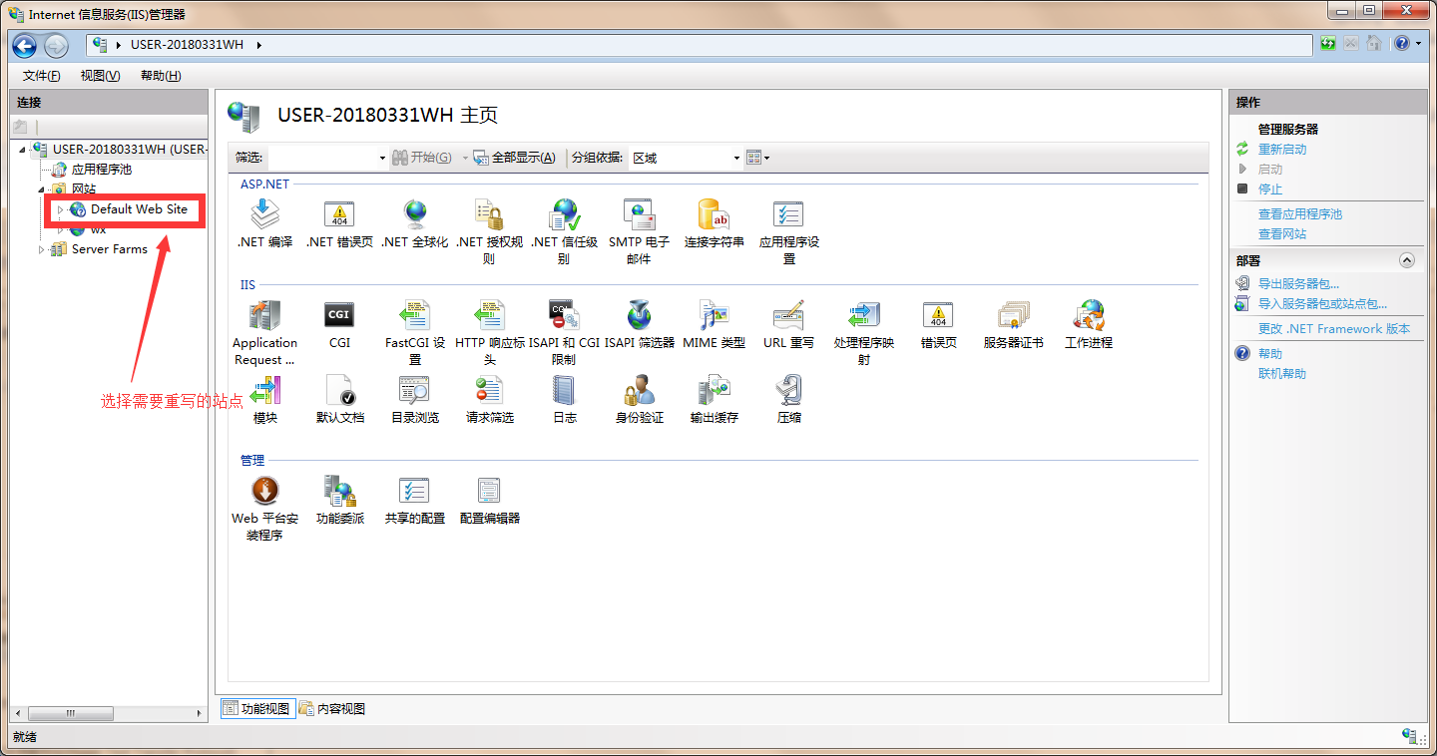
Task: Open the 联机帮助 link
Action: (1282, 374)
